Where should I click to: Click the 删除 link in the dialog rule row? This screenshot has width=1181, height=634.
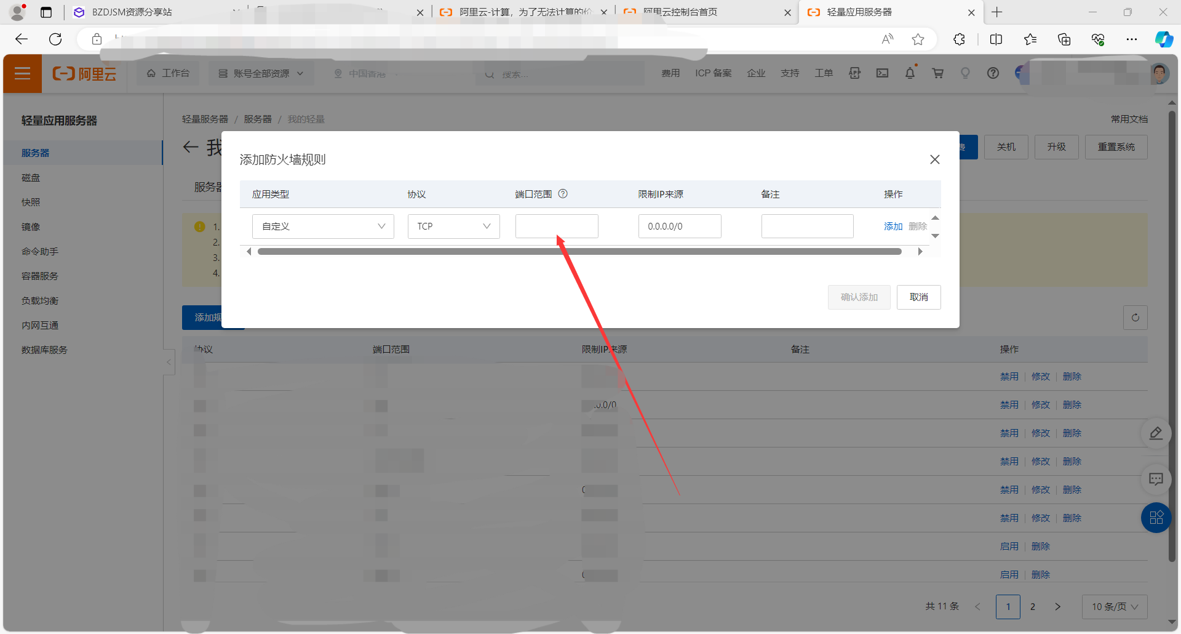pos(918,227)
